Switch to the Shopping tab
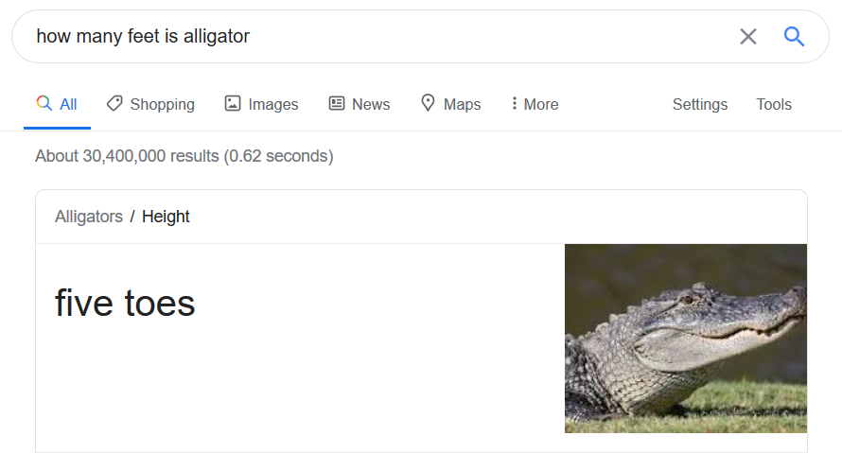The height and width of the screenshot is (453, 842). (150, 104)
